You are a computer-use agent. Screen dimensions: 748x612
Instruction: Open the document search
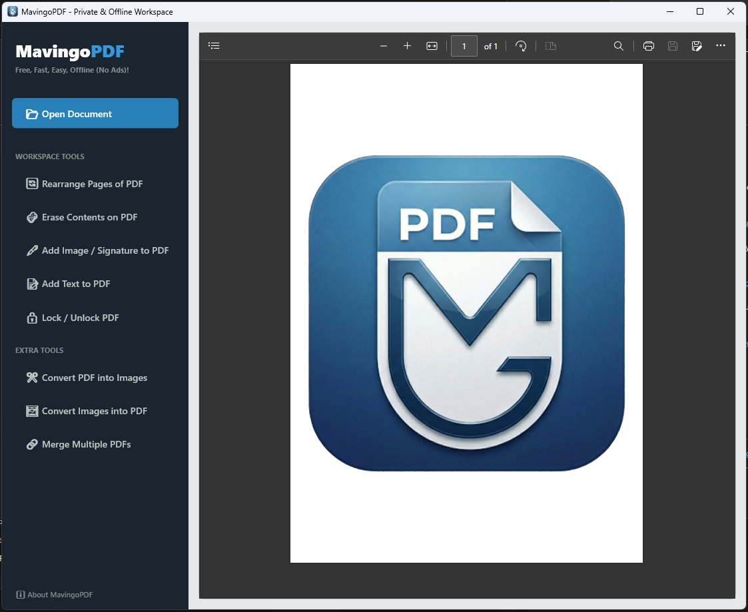[x=618, y=45]
